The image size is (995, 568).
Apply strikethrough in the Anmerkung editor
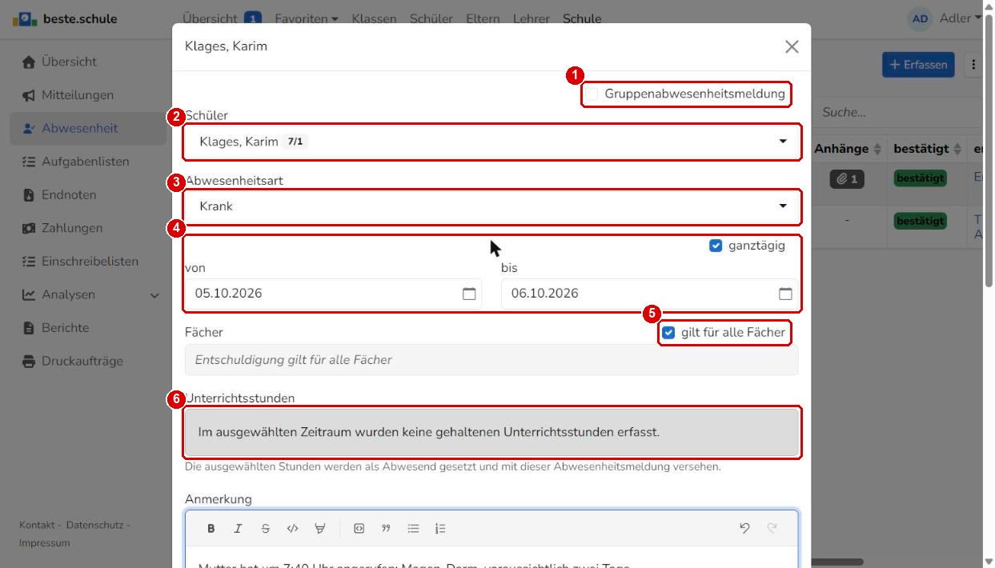(265, 528)
